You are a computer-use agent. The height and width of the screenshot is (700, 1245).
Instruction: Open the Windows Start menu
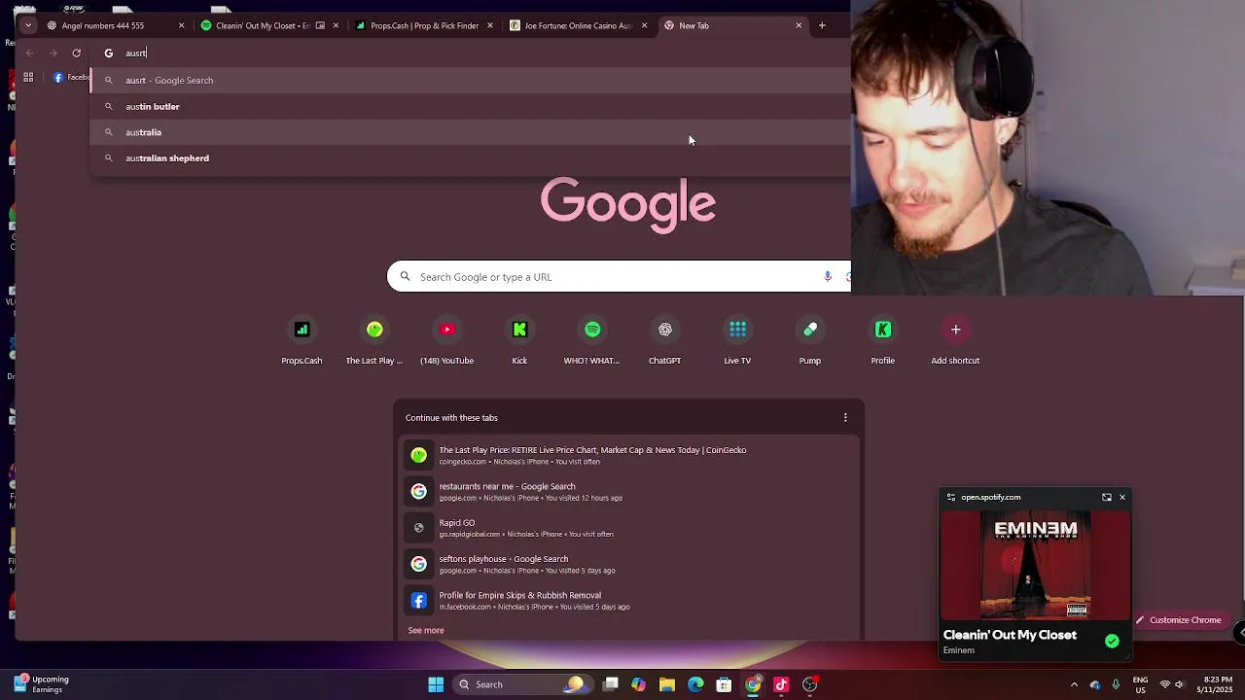(436, 684)
